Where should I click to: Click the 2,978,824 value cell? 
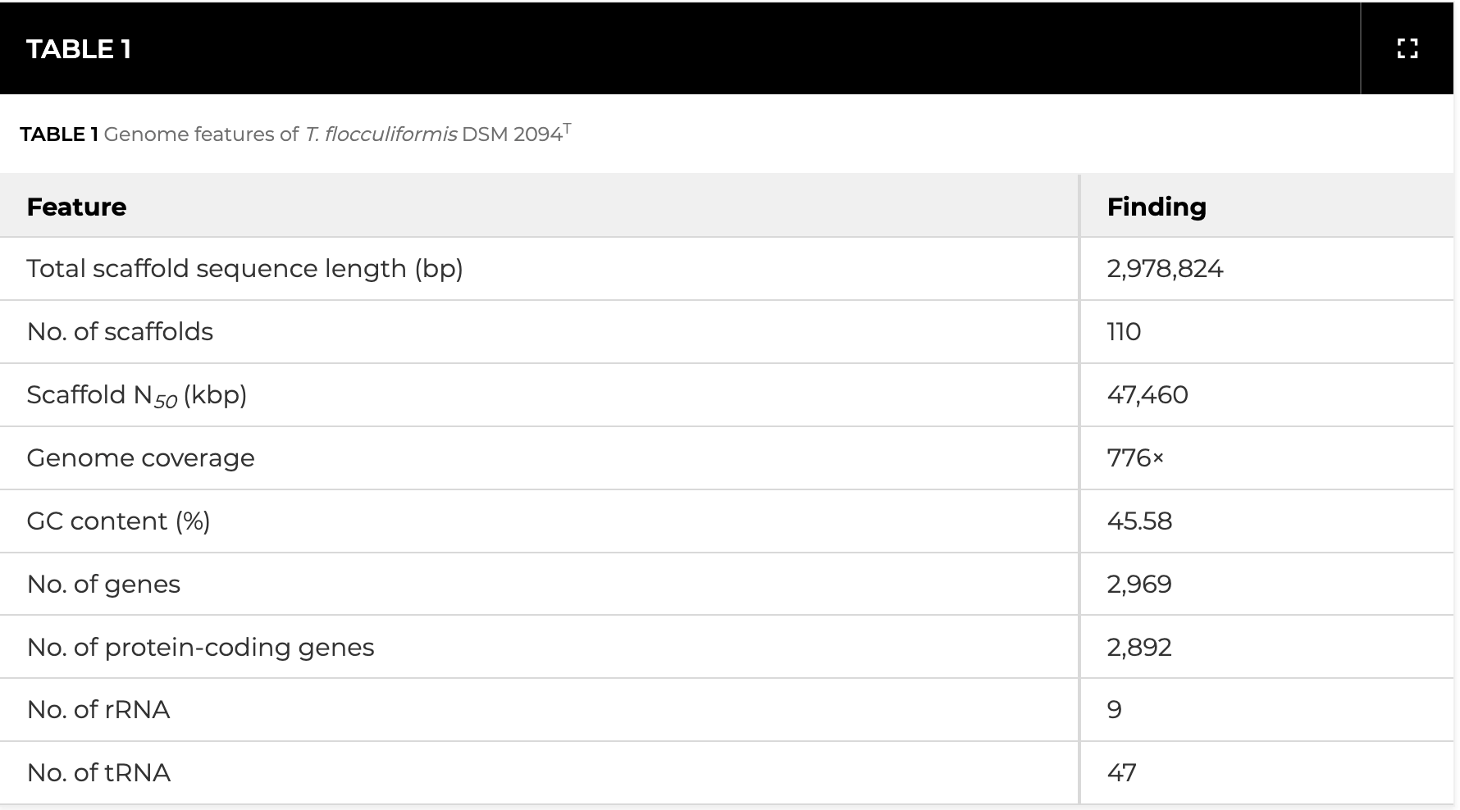[1165, 269]
